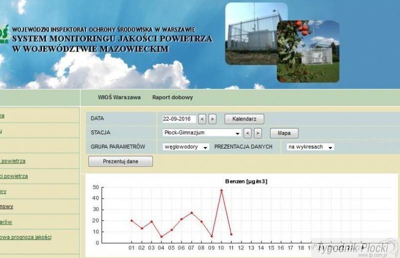Open the Kalendarz date picker
Image resolution: width=400 pixels, height=258 pixels.
(244, 119)
